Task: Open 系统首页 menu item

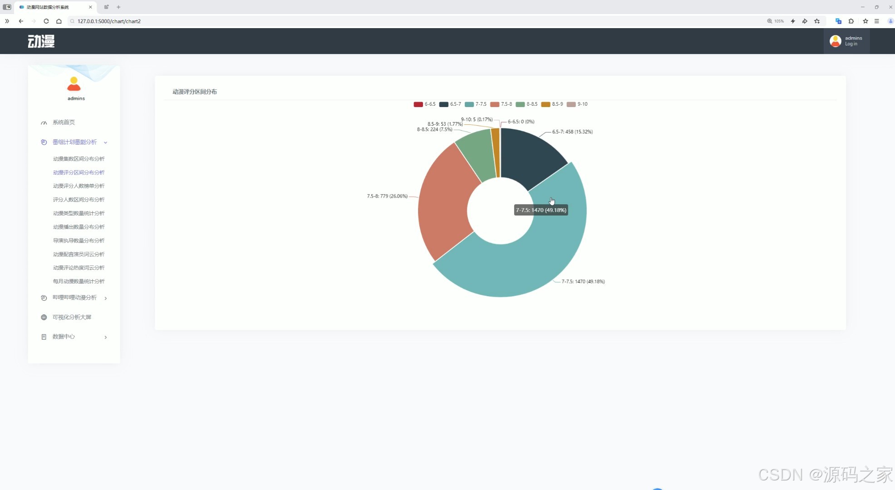Action: pyautogui.click(x=64, y=122)
